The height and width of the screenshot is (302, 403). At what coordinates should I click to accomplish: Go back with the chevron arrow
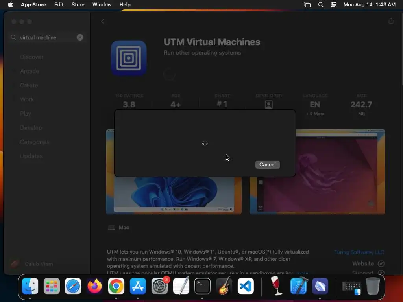(x=103, y=21)
